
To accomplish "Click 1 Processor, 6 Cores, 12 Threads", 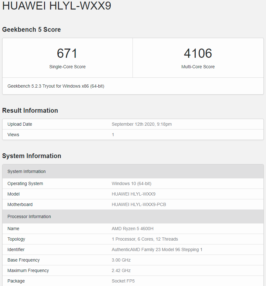I will (x=145, y=239).
